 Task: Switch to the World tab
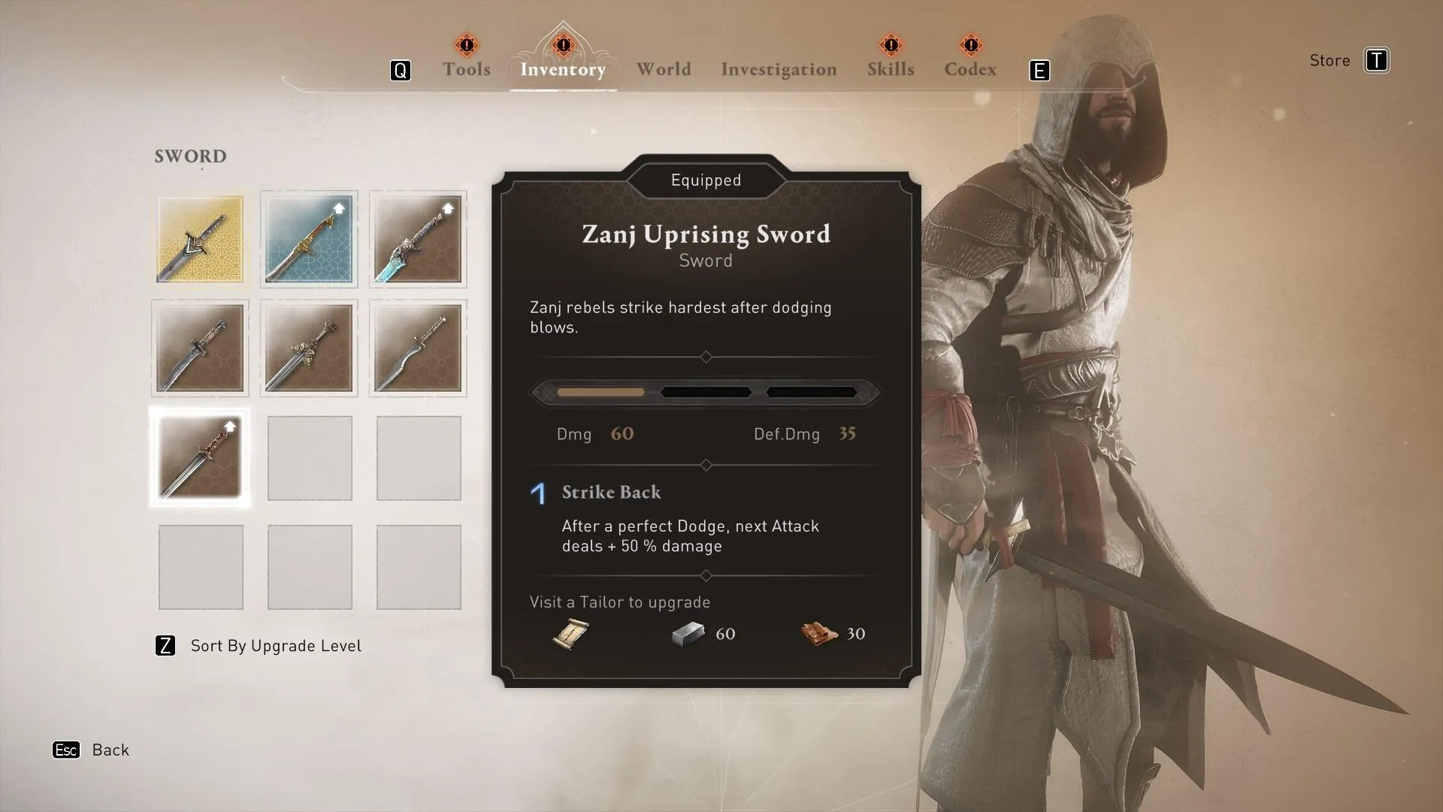tap(663, 68)
